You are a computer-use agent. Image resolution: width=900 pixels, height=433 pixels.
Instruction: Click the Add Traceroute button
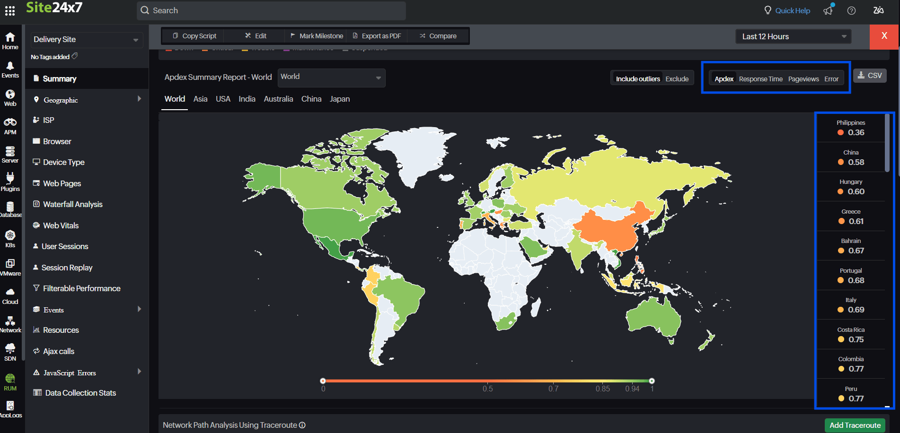tap(855, 425)
